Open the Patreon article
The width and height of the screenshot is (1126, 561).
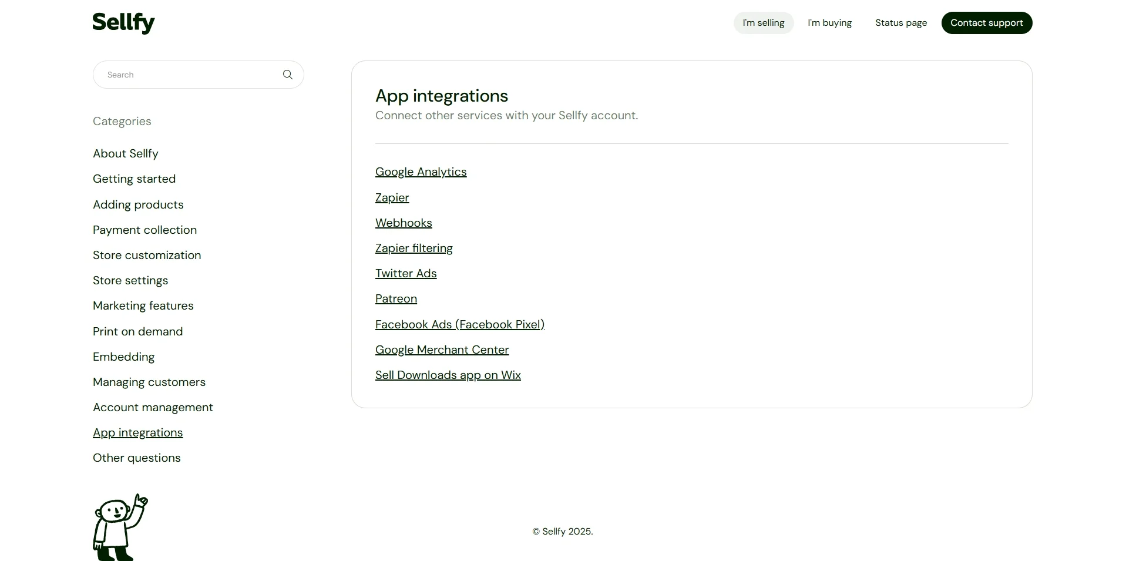396,298
